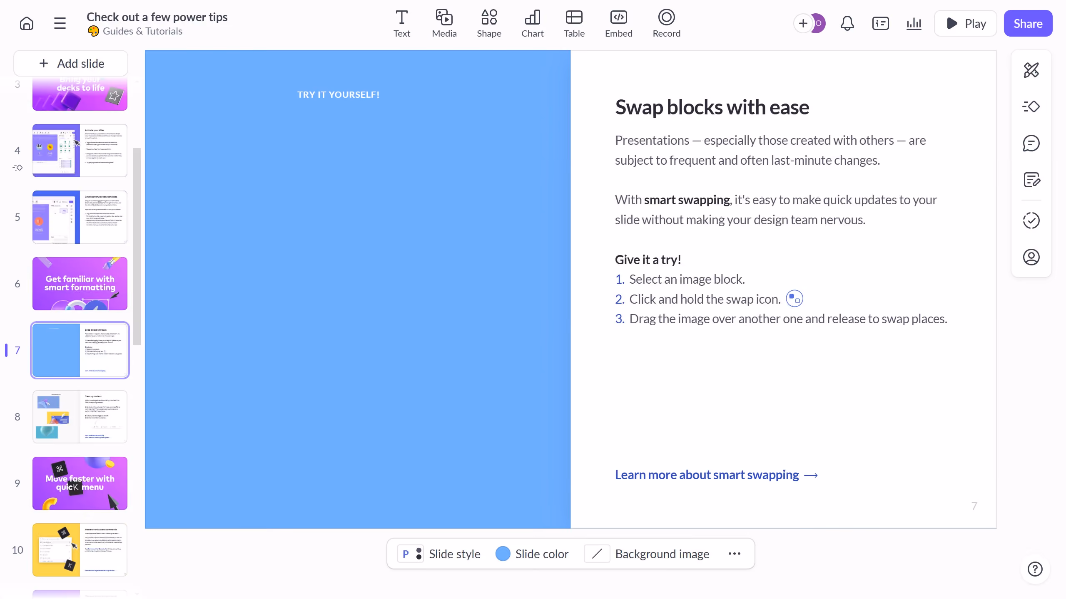This screenshot has height=599, width=1066.
Task: Follow Learn more about smart swapping link
Action: point(716,475)
